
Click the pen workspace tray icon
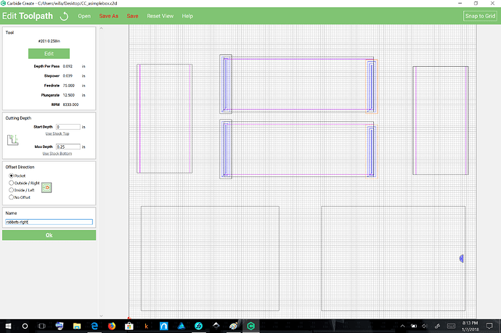point(437,326)
